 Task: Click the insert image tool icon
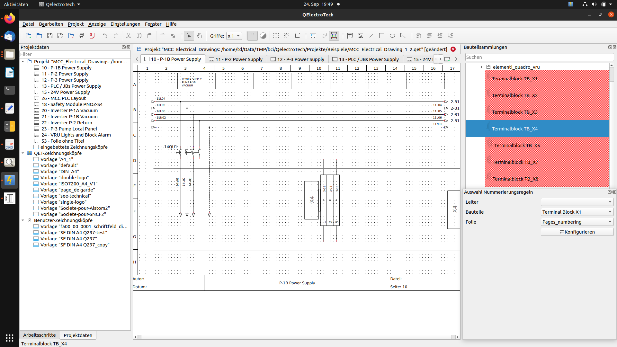[x=361, y=36]
